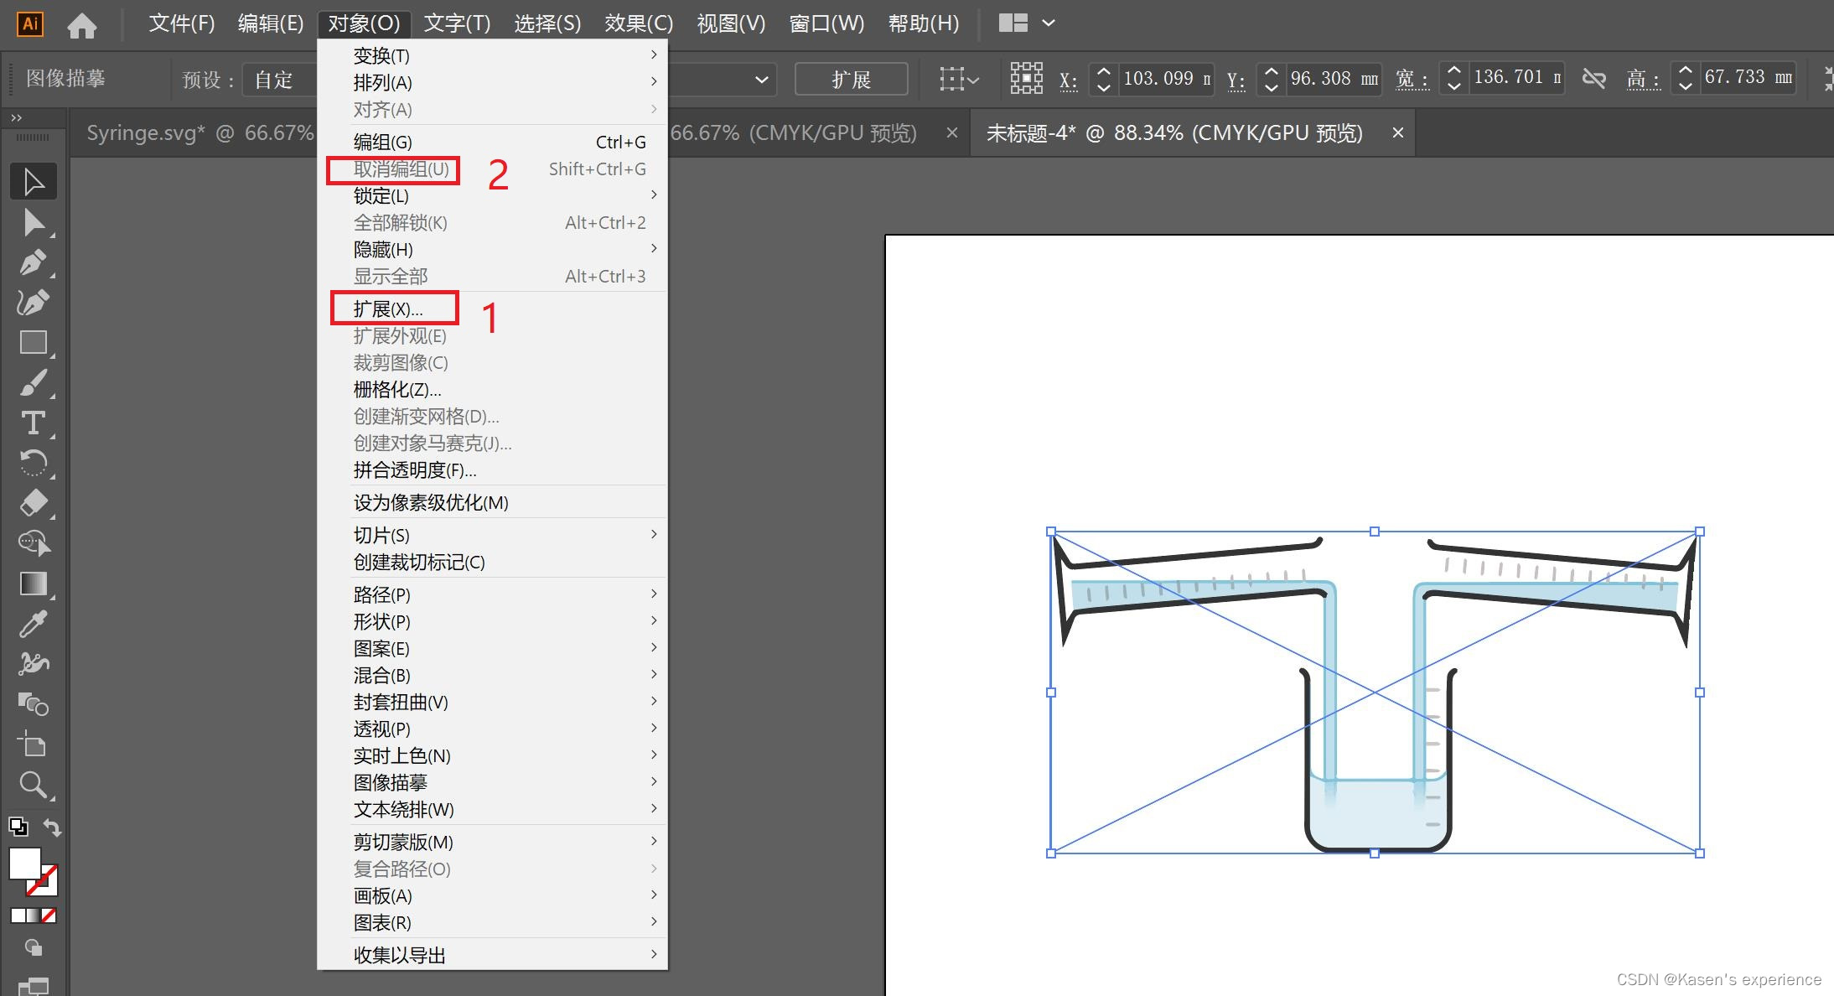Select the Pen tool in sidebar

pos(32,262)
